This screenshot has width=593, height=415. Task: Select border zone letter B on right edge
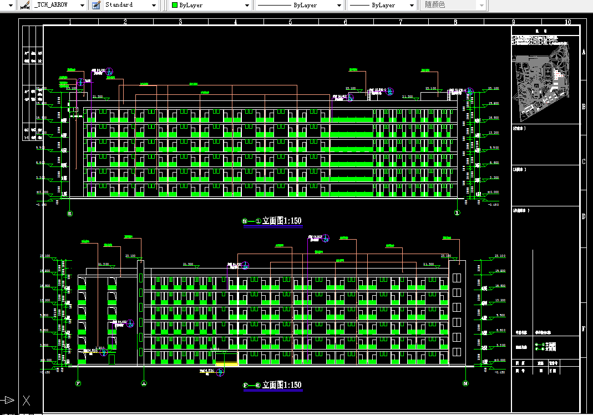pyautogui.click(x=584, y=107)
